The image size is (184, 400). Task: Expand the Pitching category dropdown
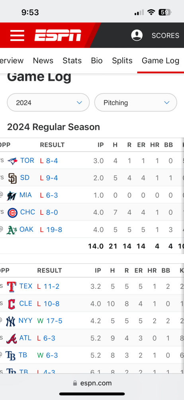coord(135,102)
